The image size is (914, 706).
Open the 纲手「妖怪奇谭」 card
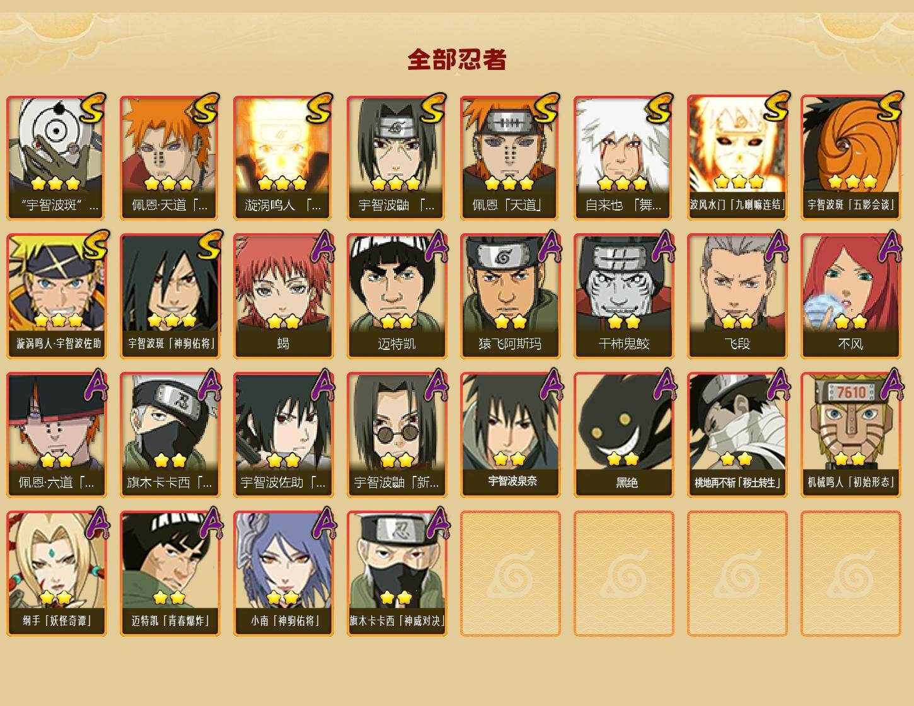click(56, 574)
